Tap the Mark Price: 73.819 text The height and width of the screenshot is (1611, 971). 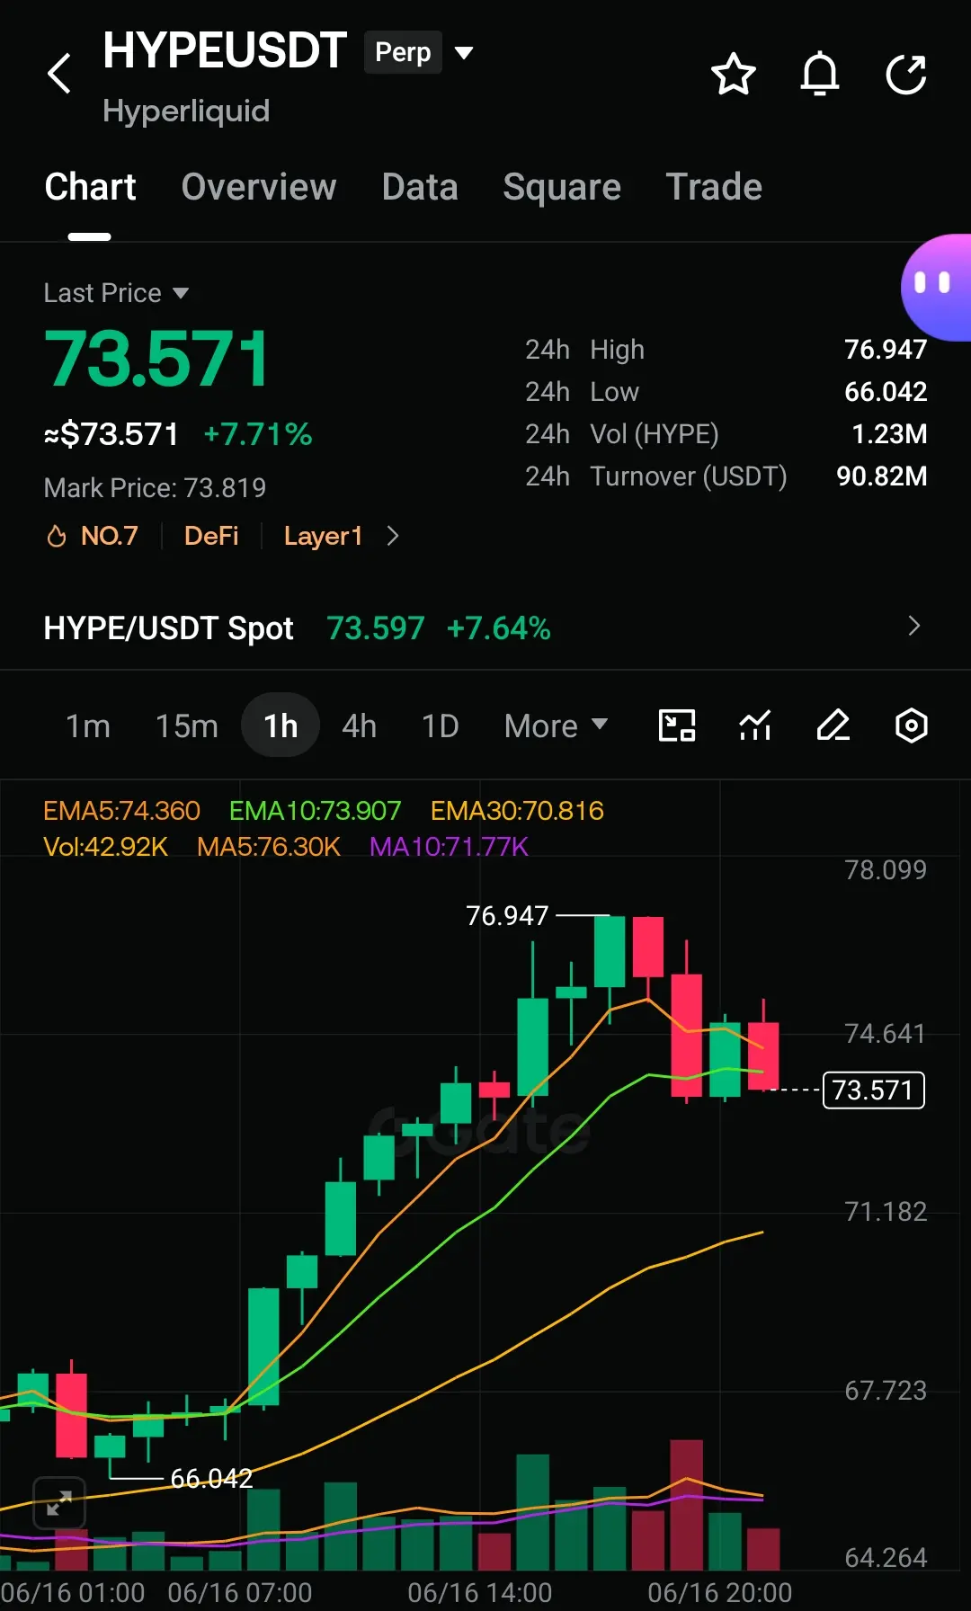pyautogui.click(x=155, y=488)
